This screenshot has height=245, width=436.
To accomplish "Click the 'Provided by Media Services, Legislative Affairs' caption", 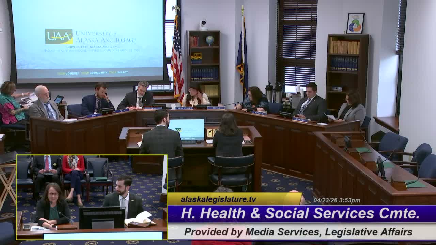I will 298,232.
